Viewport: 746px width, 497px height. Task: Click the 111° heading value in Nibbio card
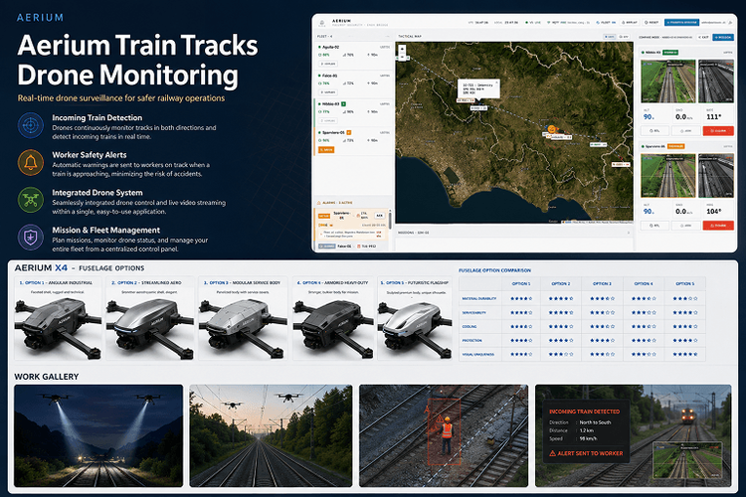coord(713,116)
